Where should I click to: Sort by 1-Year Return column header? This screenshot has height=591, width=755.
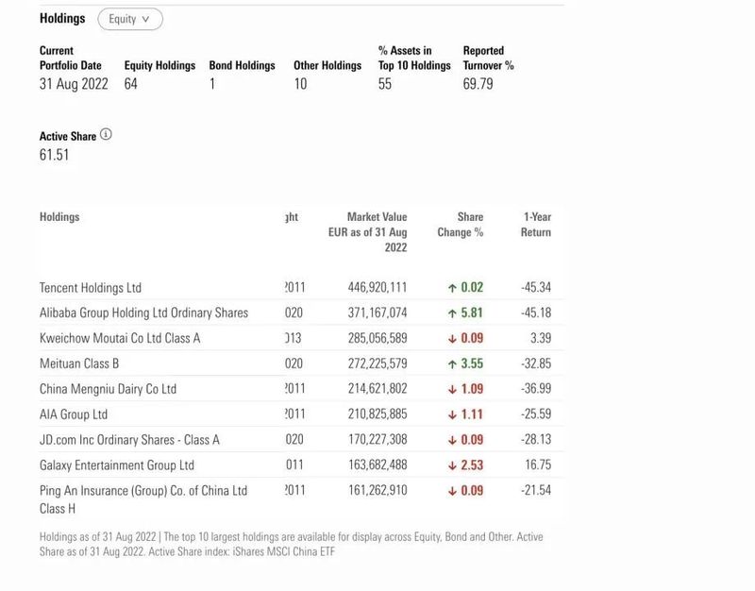[536, 225]
